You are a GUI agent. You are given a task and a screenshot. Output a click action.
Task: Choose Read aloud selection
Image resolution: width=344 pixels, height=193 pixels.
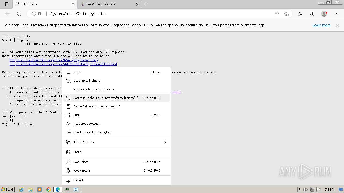(116, 124)
